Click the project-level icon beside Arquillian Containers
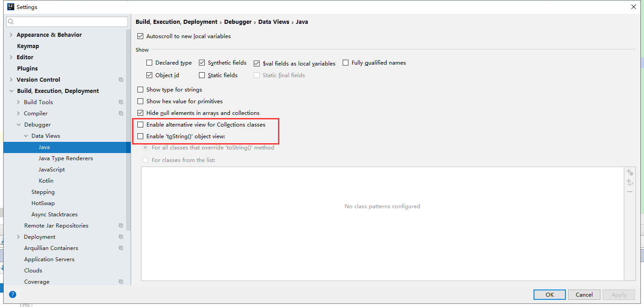Viewport: 644px width, 307px height. pos(121,248)
